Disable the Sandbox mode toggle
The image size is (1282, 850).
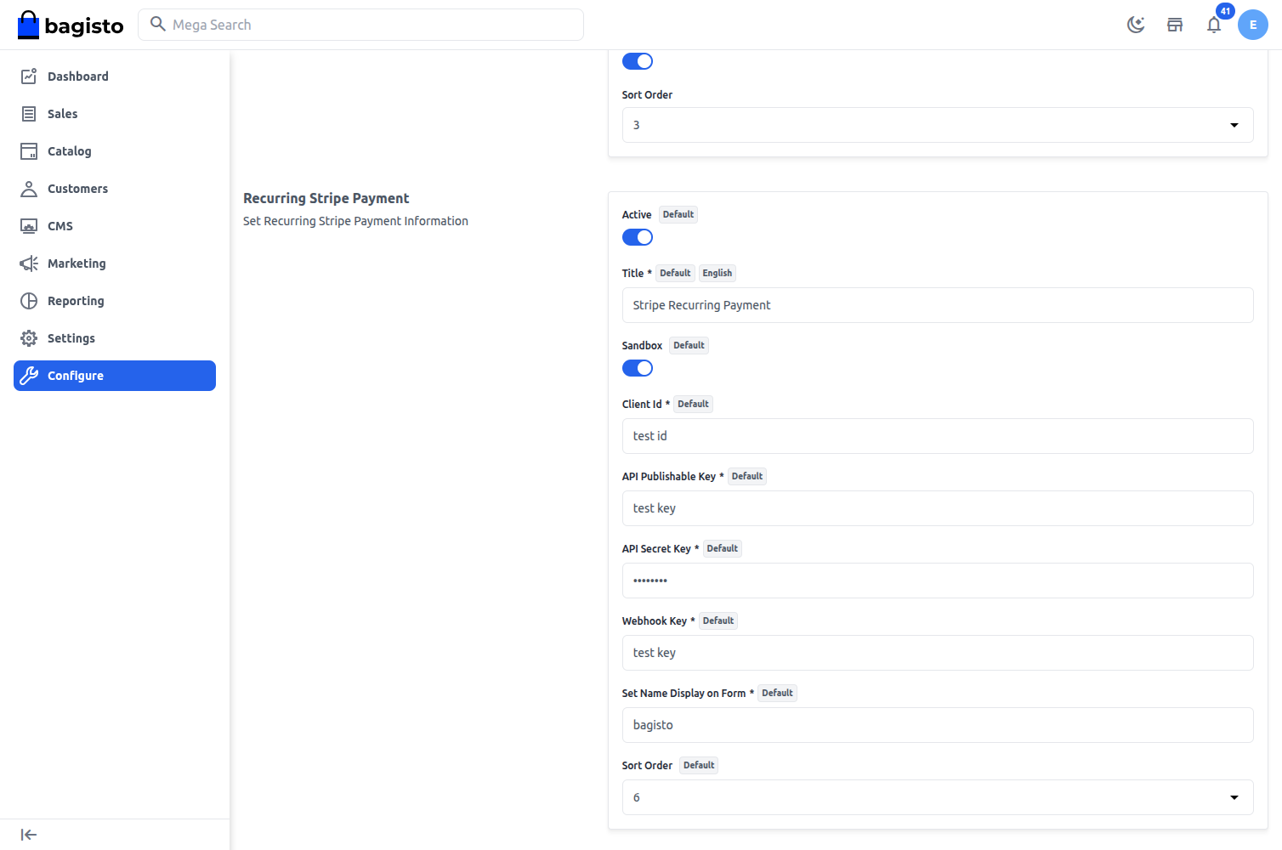coord(638,367)
